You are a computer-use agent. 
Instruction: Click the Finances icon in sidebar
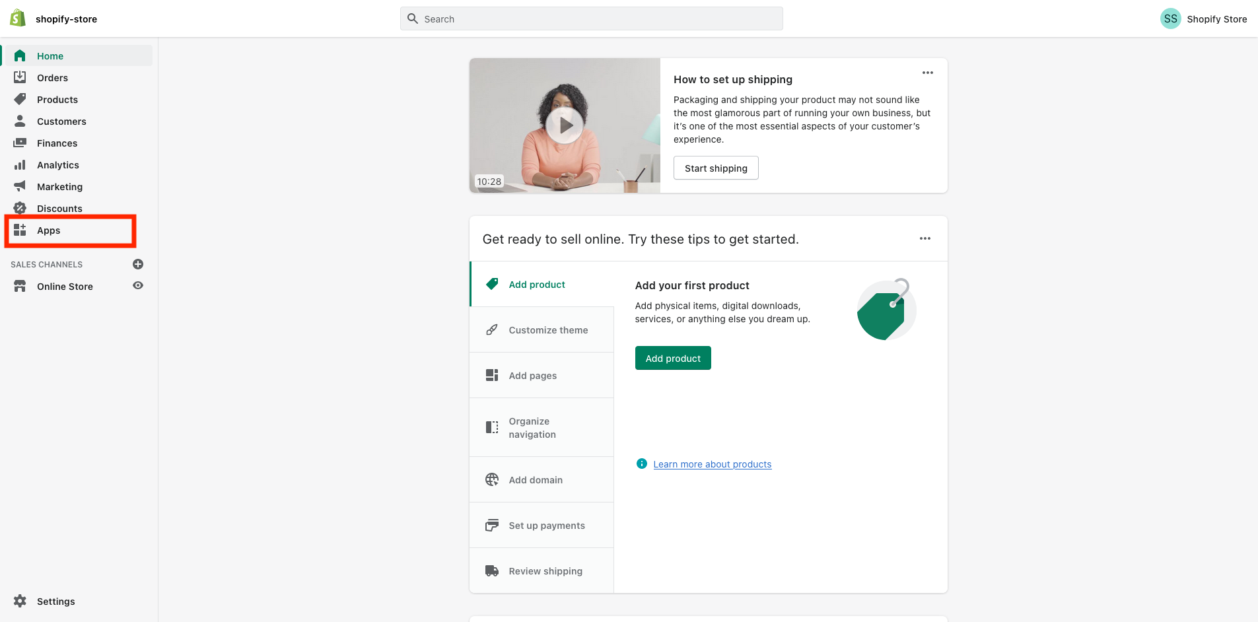click(x=20, y=143)
